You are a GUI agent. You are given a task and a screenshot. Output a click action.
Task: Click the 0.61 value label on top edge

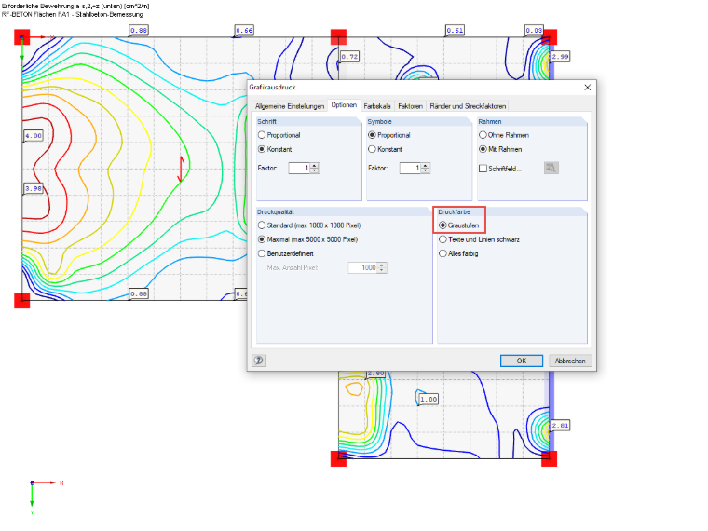click(x=455, y=30)
